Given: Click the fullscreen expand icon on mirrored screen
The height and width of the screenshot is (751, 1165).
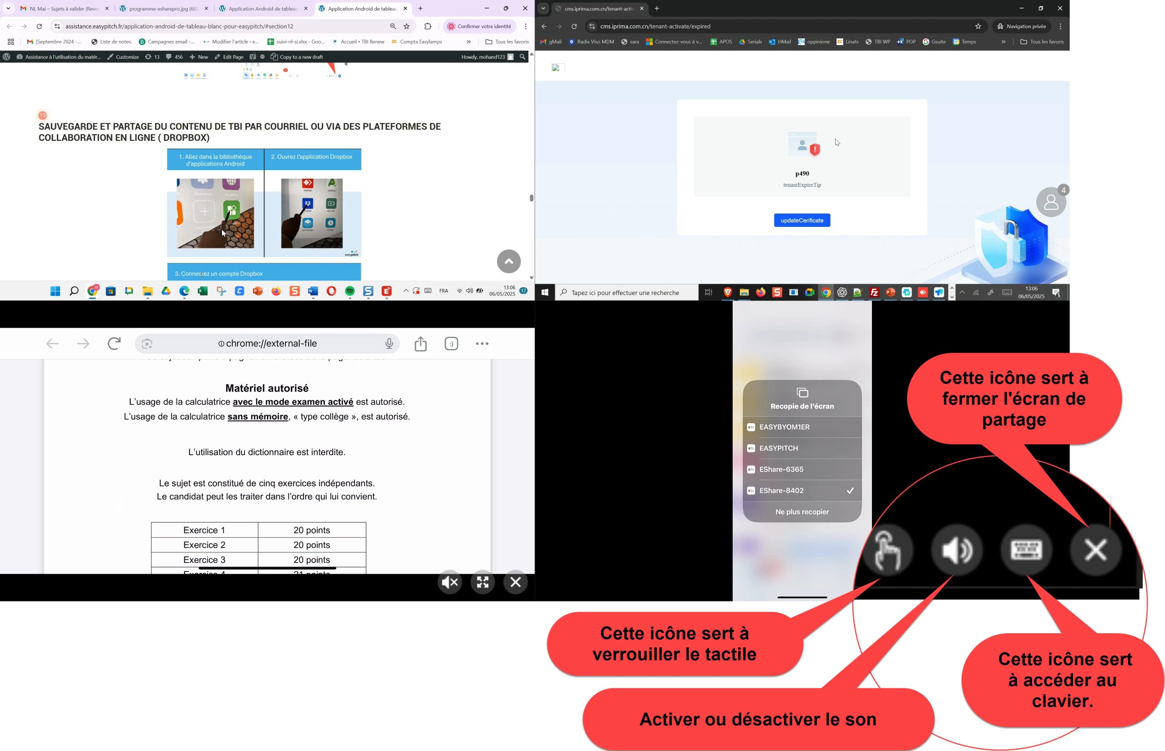Looking at the screenshot, I should 483,582.
